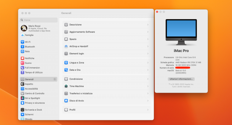Expand the Time Machine chevron
The width and height of the screenshot is (232, 125).
click(x=148, y=86)
